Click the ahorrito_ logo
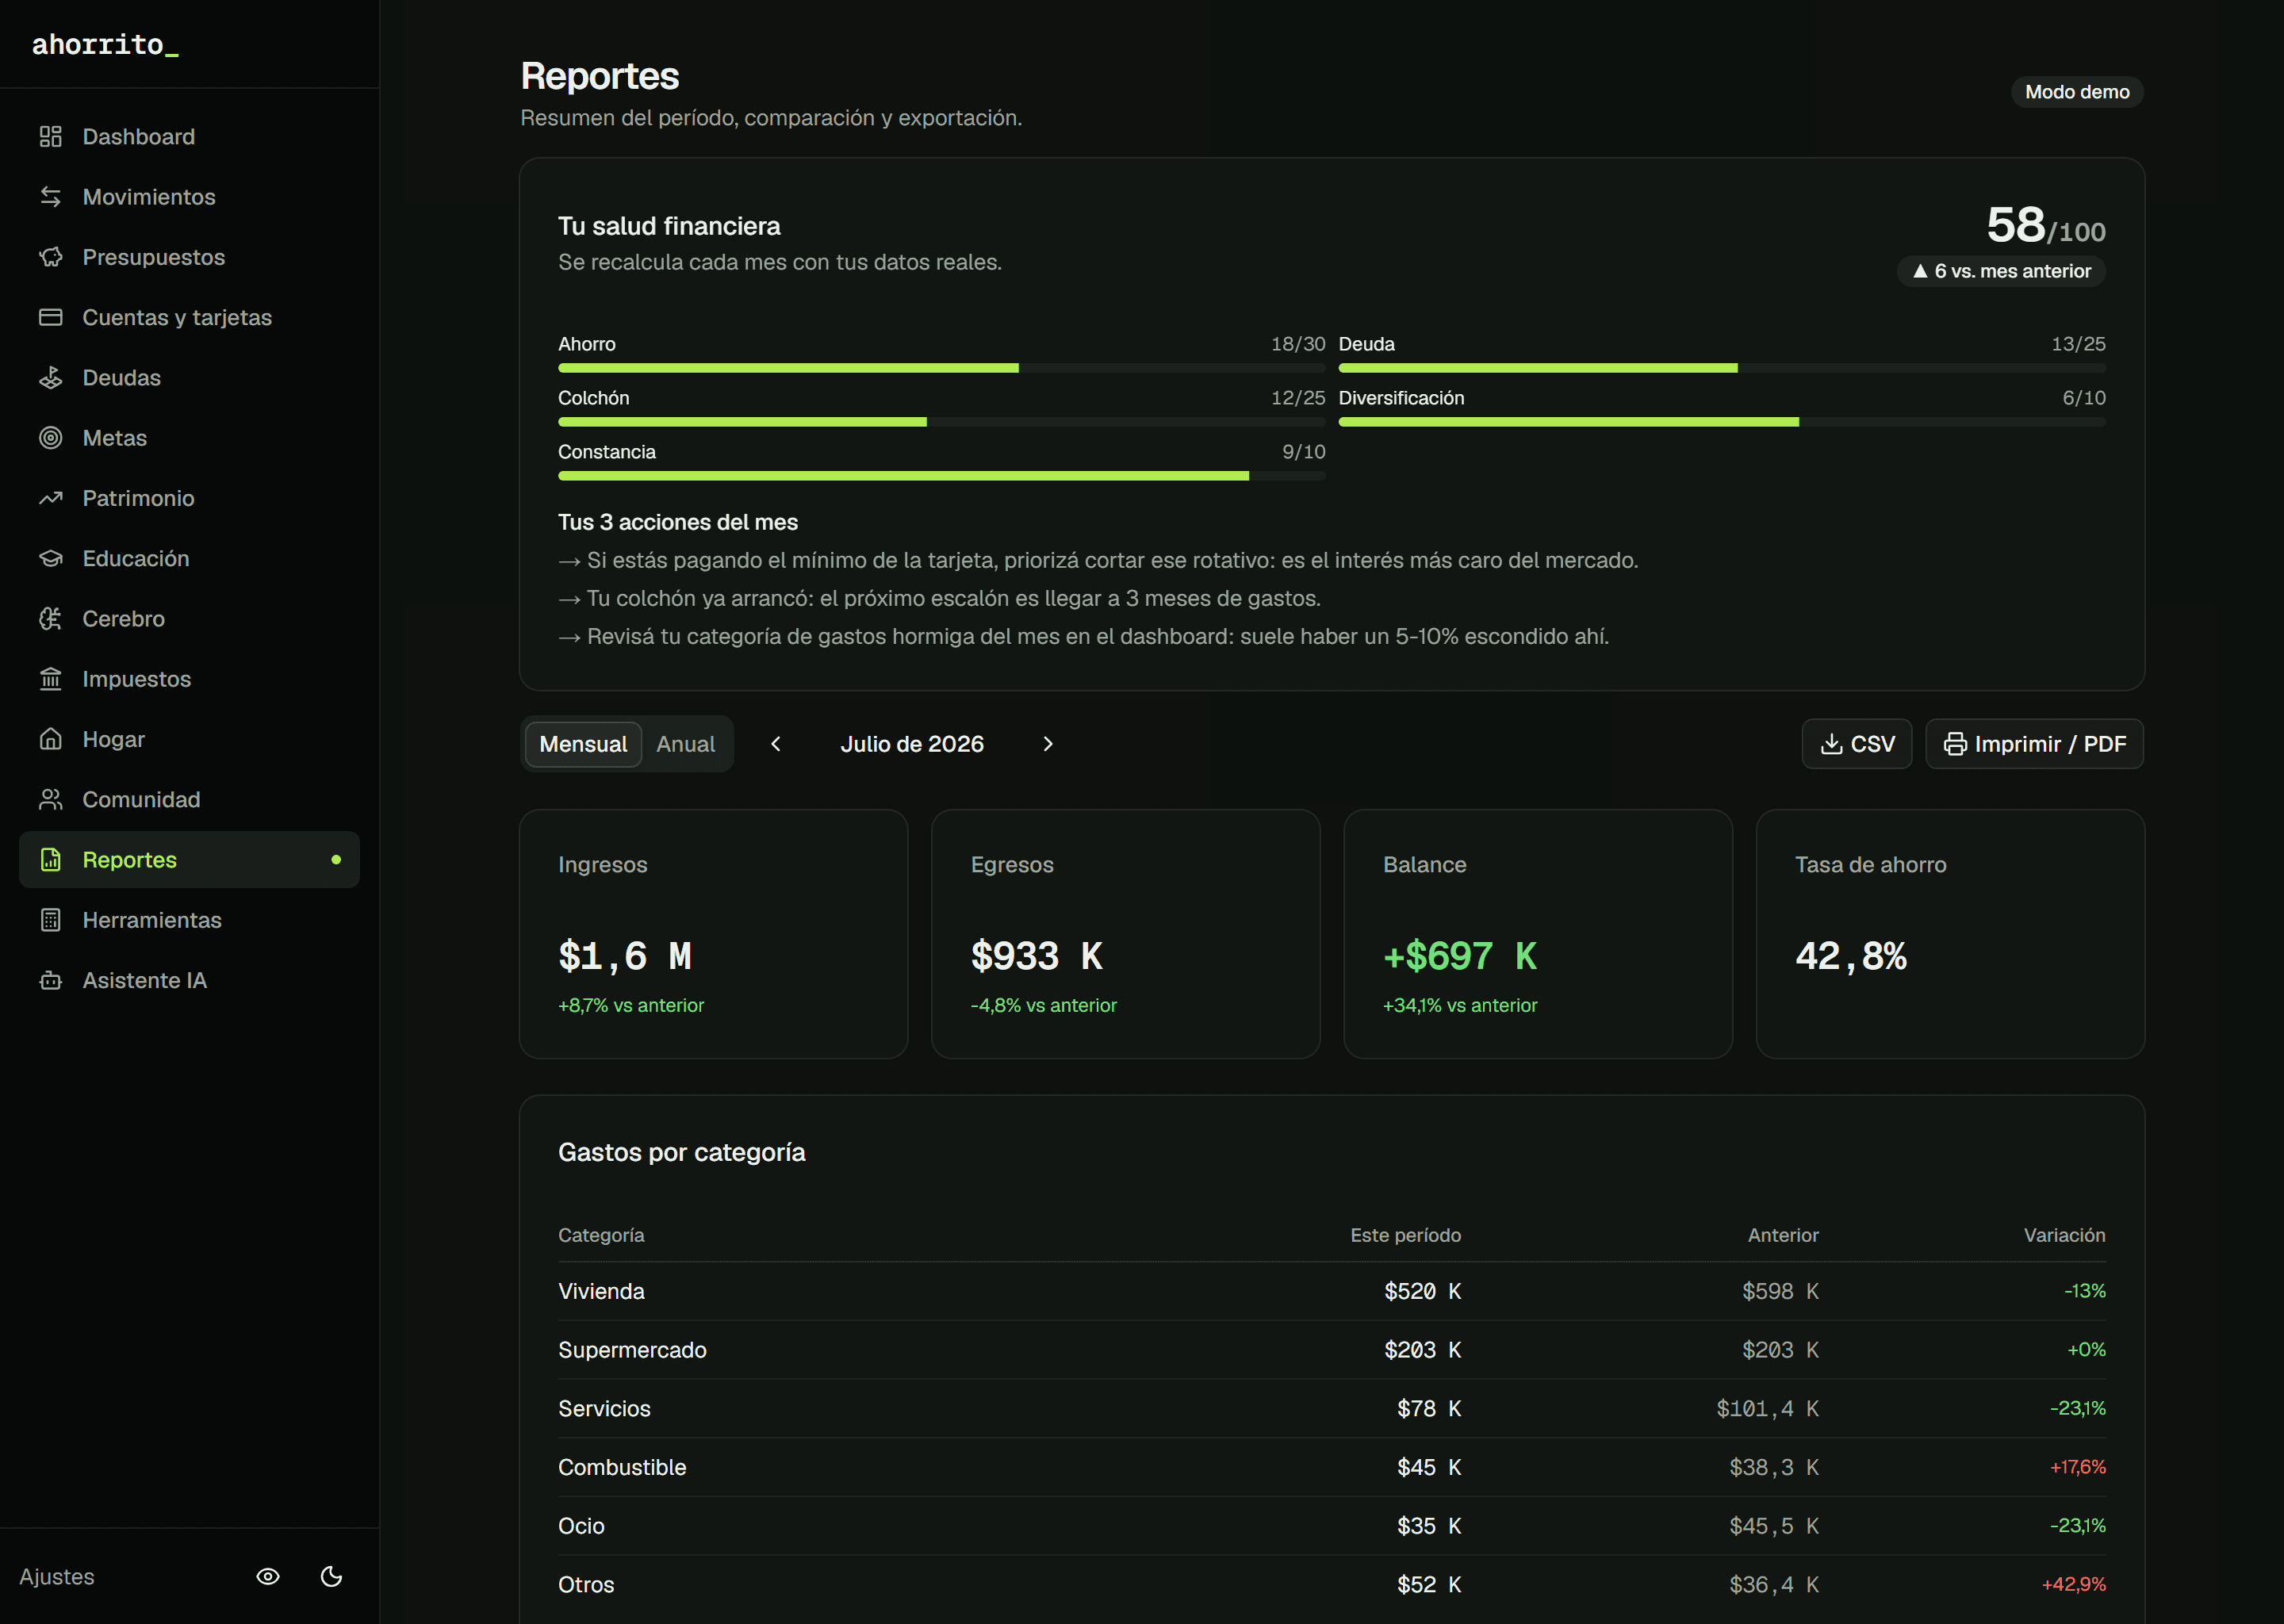The width and height of the screenshot is (2284, 1624). click(x=105, y=44)
